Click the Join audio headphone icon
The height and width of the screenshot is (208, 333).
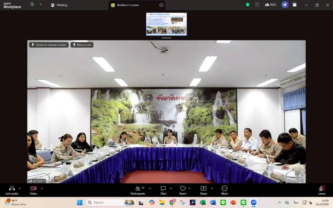pos(12,189)
